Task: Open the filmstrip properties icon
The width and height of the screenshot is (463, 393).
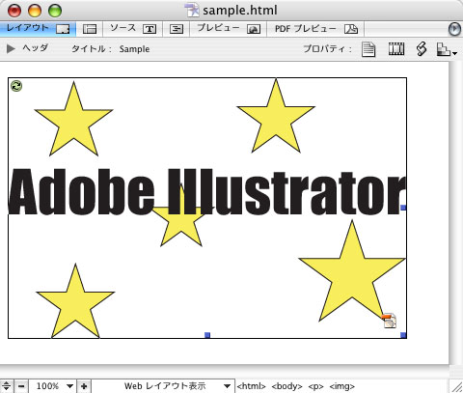Action: point(396,49)
